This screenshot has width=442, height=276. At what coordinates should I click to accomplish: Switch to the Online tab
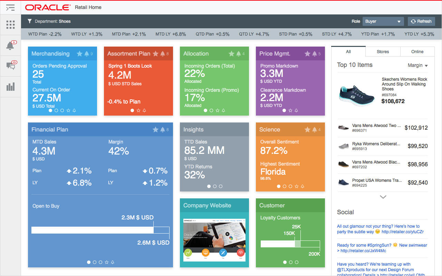click(417, 51)
